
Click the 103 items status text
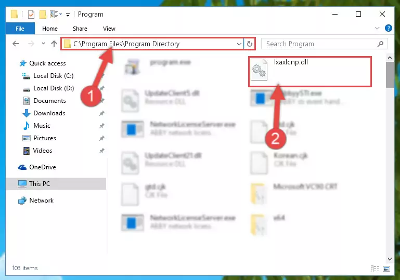click(25, 268)
